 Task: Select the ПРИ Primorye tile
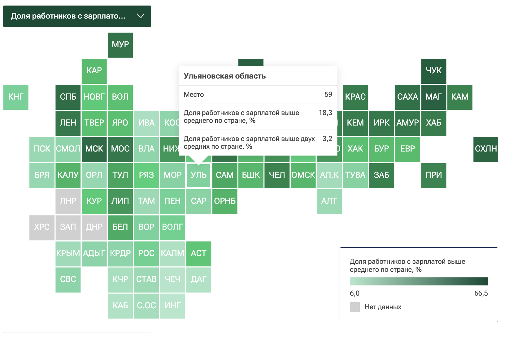(x=434, y=176)
